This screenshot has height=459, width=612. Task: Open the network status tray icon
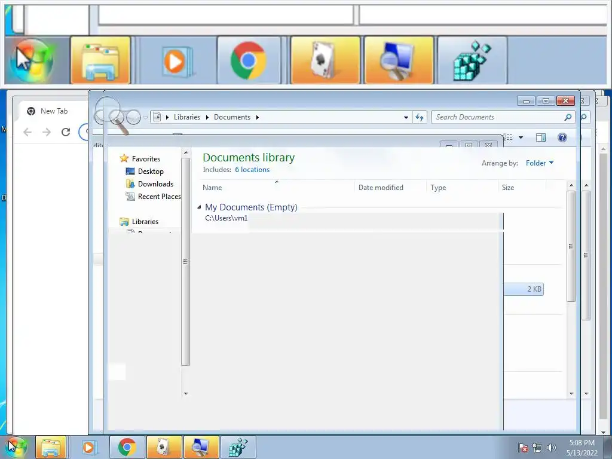[x=537, y=448]
